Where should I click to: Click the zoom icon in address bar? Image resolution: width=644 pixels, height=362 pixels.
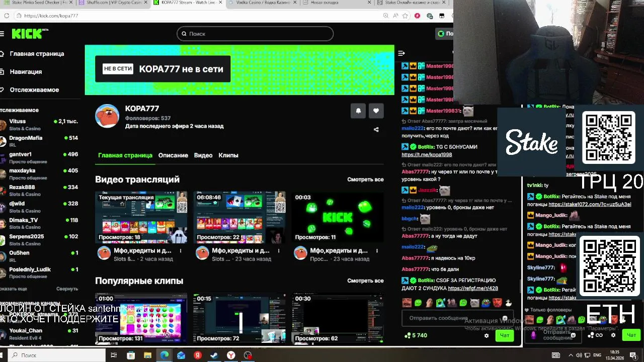click(x=386, y=16)
